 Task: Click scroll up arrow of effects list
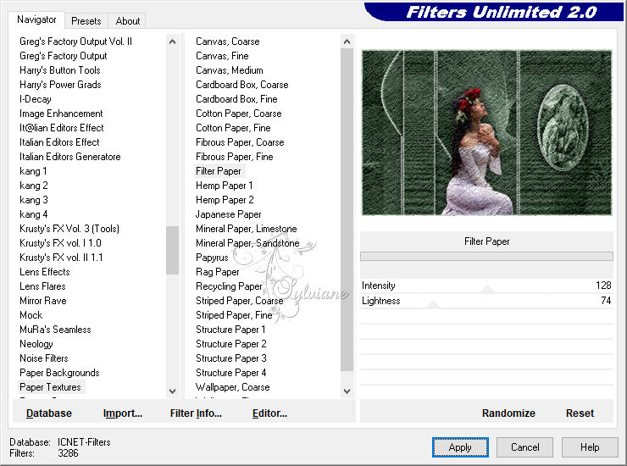pyautogui.click(x=347, y=42)
